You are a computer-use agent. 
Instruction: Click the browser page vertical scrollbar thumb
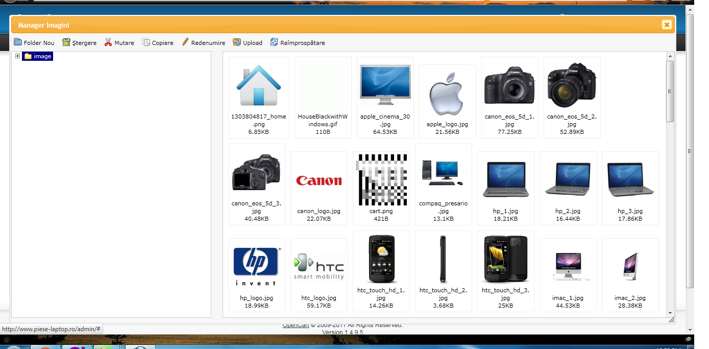coord(690,151)
